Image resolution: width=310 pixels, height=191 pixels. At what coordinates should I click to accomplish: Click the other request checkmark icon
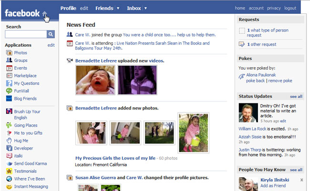(x=242, y=44)
